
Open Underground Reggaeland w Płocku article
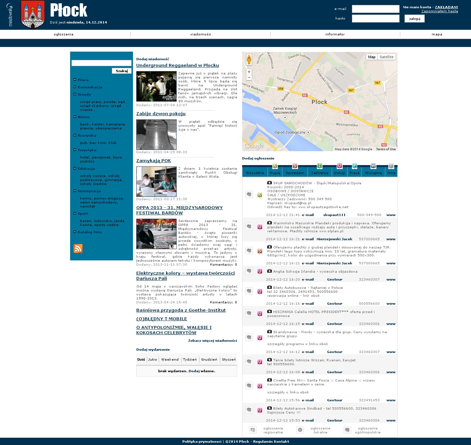tap(177, 66)
